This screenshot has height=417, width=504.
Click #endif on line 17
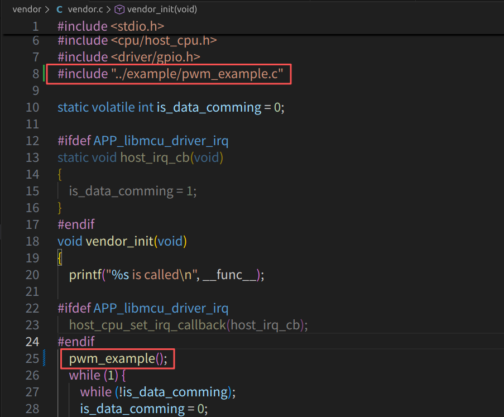point(76,224)
